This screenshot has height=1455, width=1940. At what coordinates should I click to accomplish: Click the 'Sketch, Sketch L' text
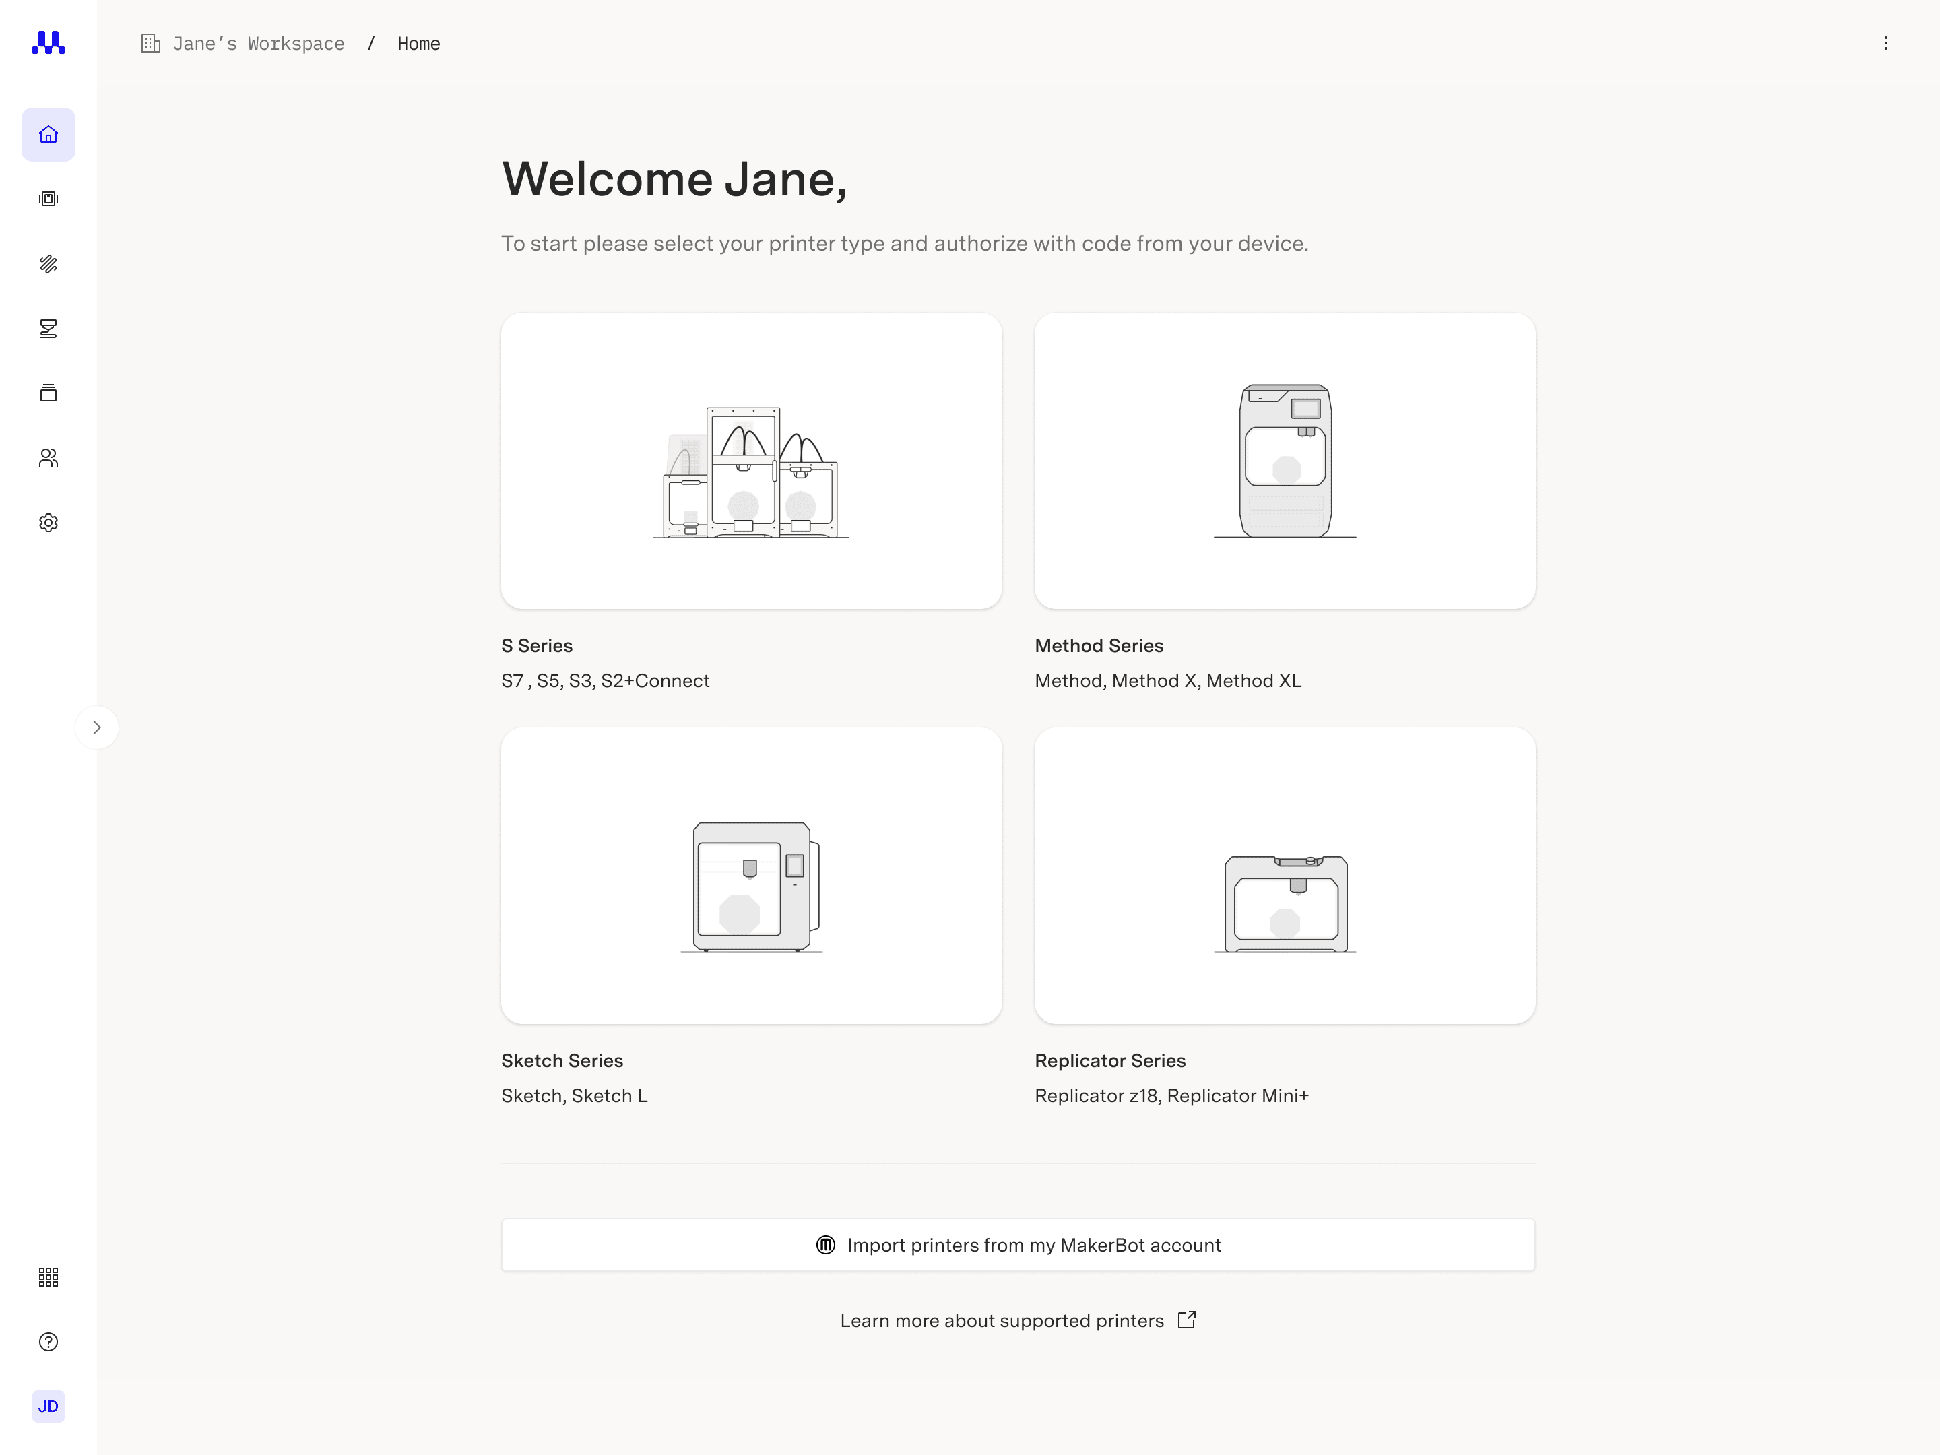tap(575, 1095)
